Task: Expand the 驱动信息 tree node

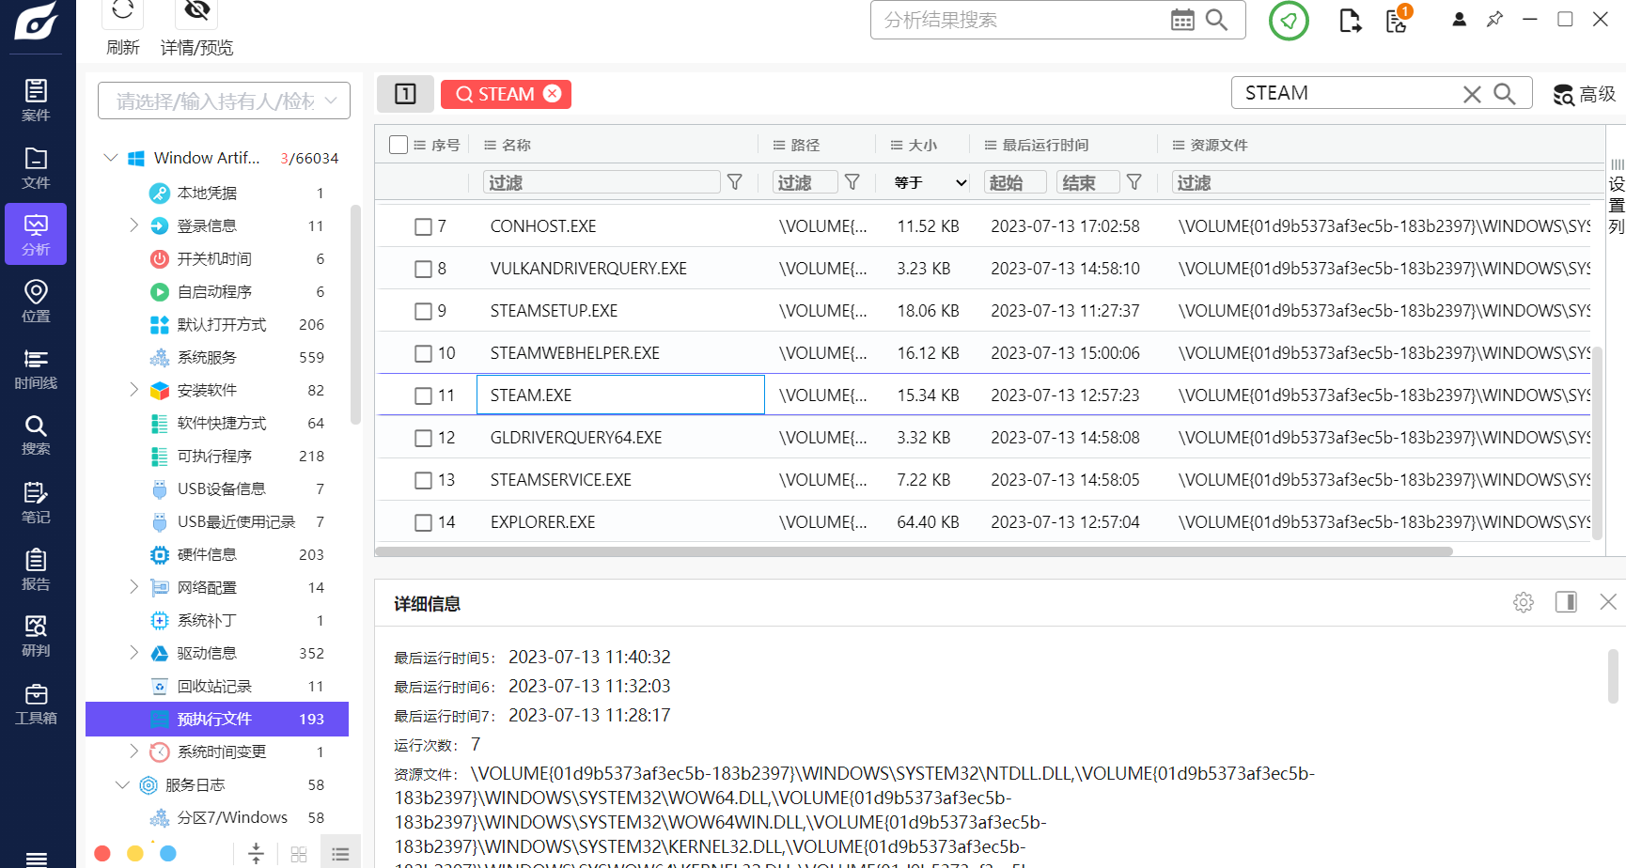Action: click(x=133, y=653)
